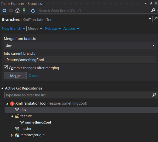
Task: Open the Merge menu in Branches toolbar
Action: (35, 29)
